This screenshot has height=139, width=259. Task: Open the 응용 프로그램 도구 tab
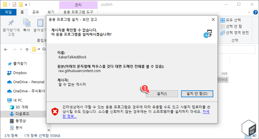click(78, 12)
